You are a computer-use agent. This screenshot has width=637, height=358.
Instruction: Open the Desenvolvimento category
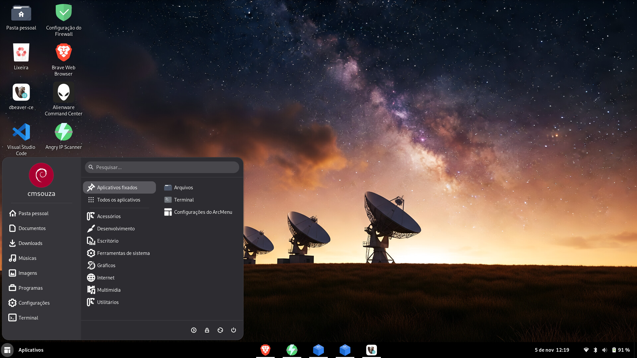click(x=116, y=229)
